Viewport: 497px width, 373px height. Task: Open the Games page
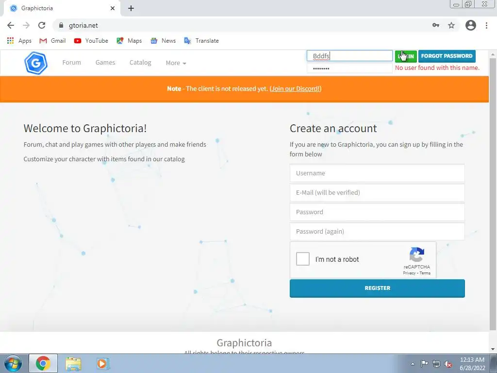105,63
